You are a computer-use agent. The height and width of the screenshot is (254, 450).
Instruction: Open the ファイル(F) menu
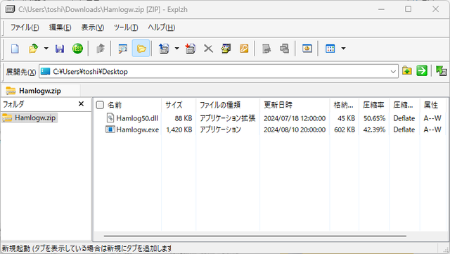tap(25, 27)
